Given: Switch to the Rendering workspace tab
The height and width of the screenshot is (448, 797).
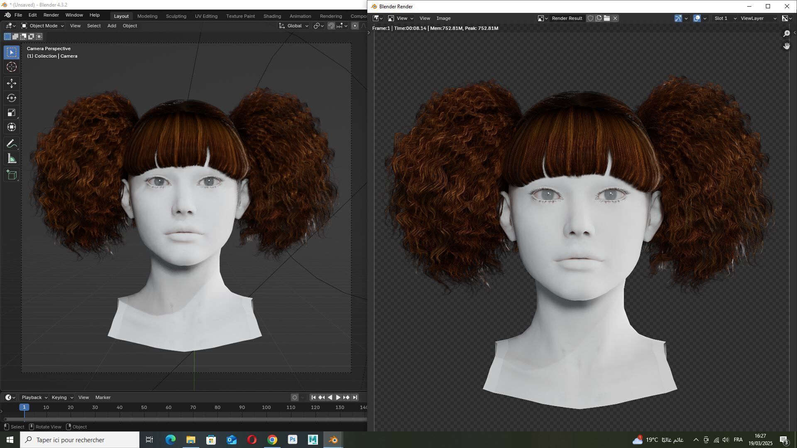Looking at the screenshot, I should point(331,16).
